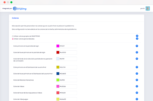Open help for Color de Videos
Image resolution: width=153 pixels, height=101 pixels.
(137, 86)
